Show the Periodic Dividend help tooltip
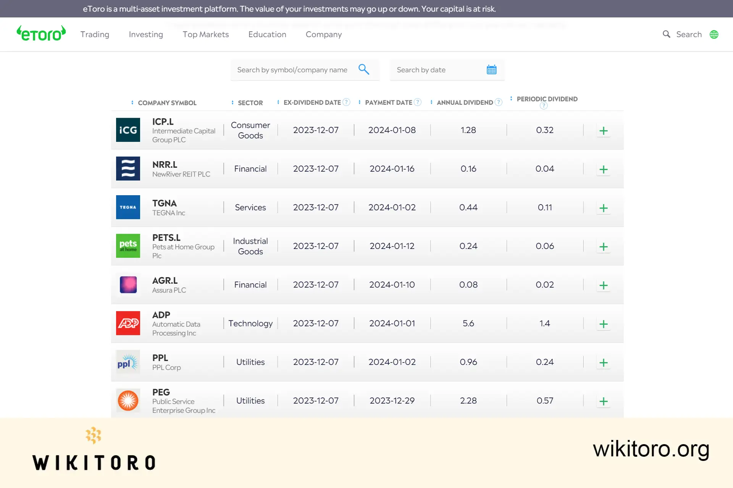 543,106
